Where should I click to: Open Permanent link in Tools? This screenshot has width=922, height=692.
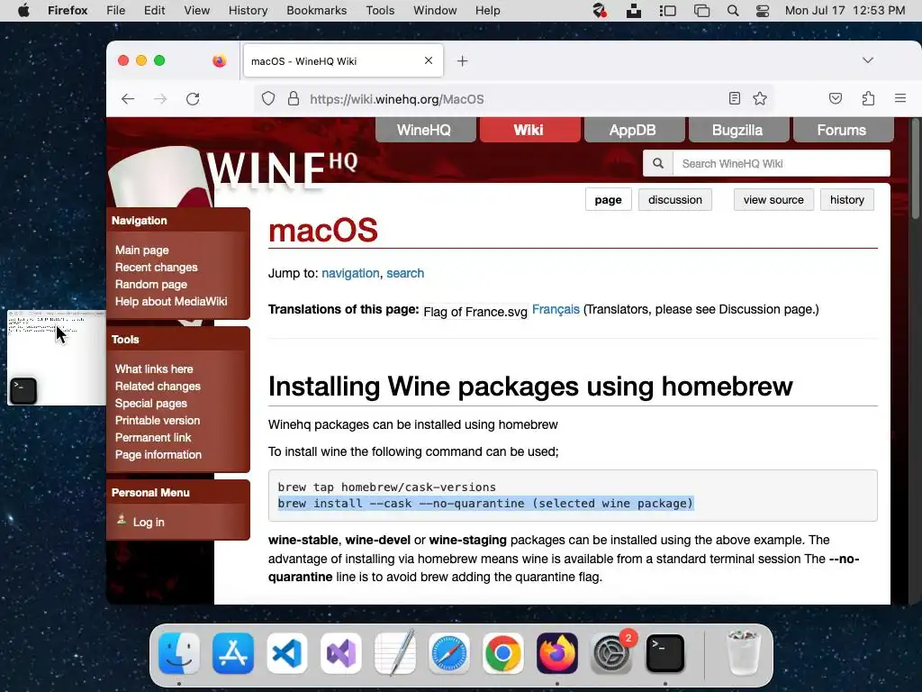coord(153,437)
